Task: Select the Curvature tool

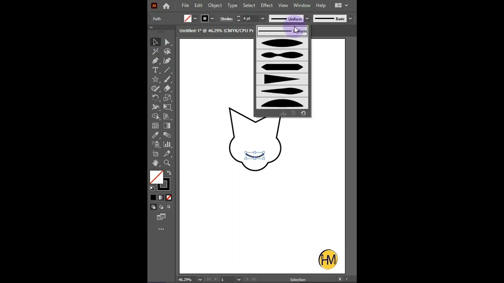Action: (167, 61)
